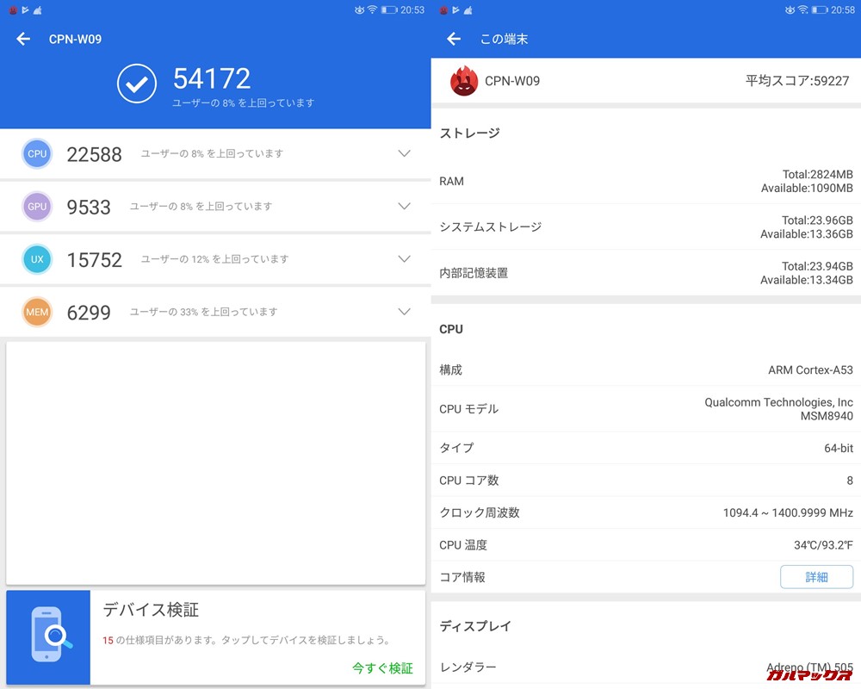861x689 pixels.
Task: Select the circular CPU score icon
Action: 36,153
